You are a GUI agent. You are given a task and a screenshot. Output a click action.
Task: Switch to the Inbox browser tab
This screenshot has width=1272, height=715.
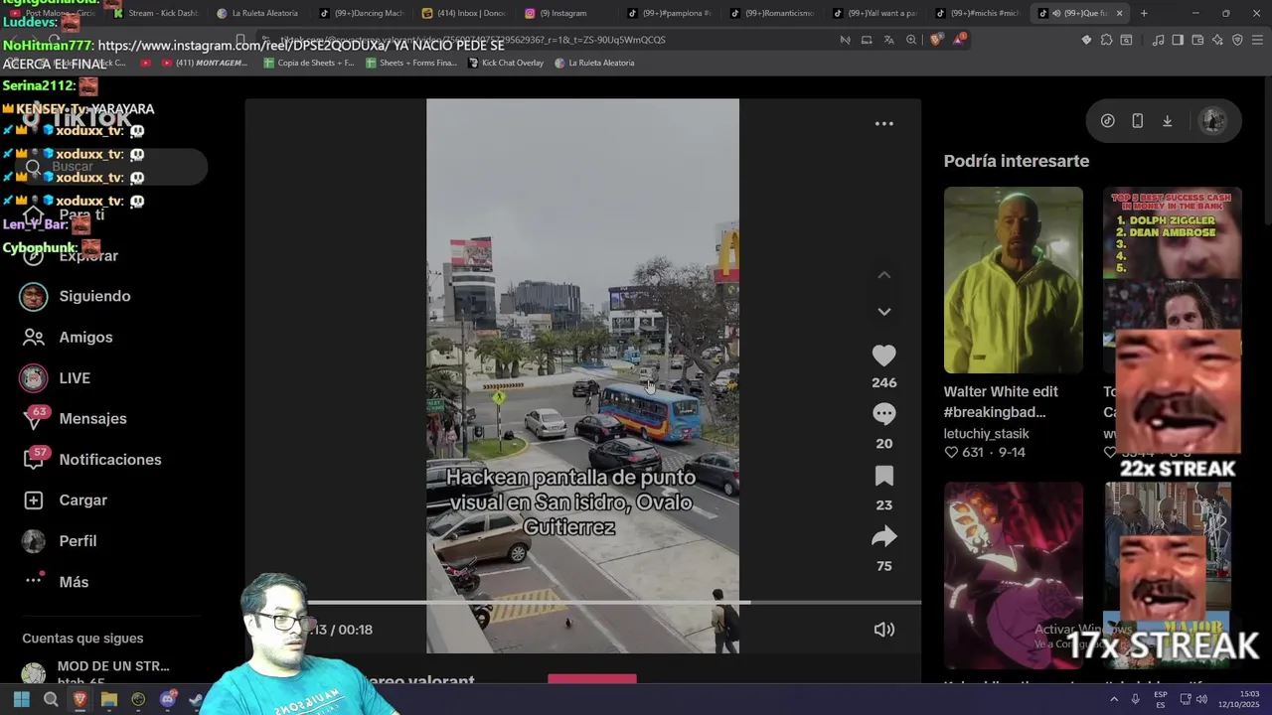pos(464,13)
